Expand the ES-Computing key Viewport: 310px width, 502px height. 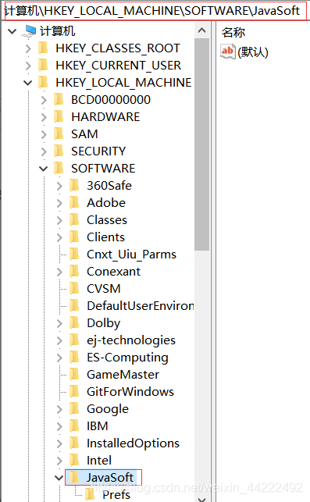(x=59, y=358)
